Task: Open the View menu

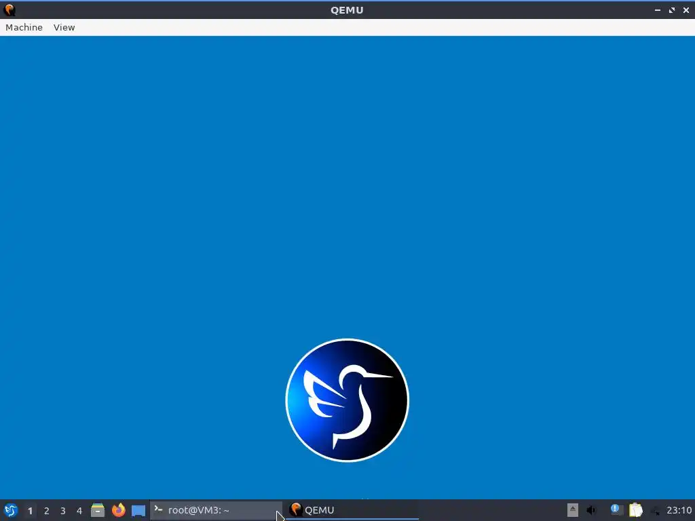Action: pos(64,27)
